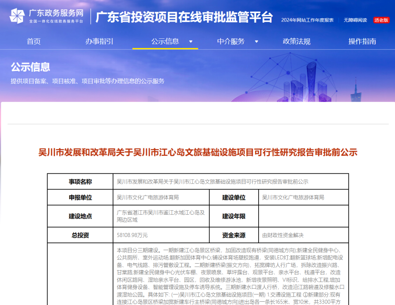The width and height of the screenshot is (395, 305).
Task: Open the 广东政务服务网 site name link
Action: pyautogui.click(x=56, y=13)
